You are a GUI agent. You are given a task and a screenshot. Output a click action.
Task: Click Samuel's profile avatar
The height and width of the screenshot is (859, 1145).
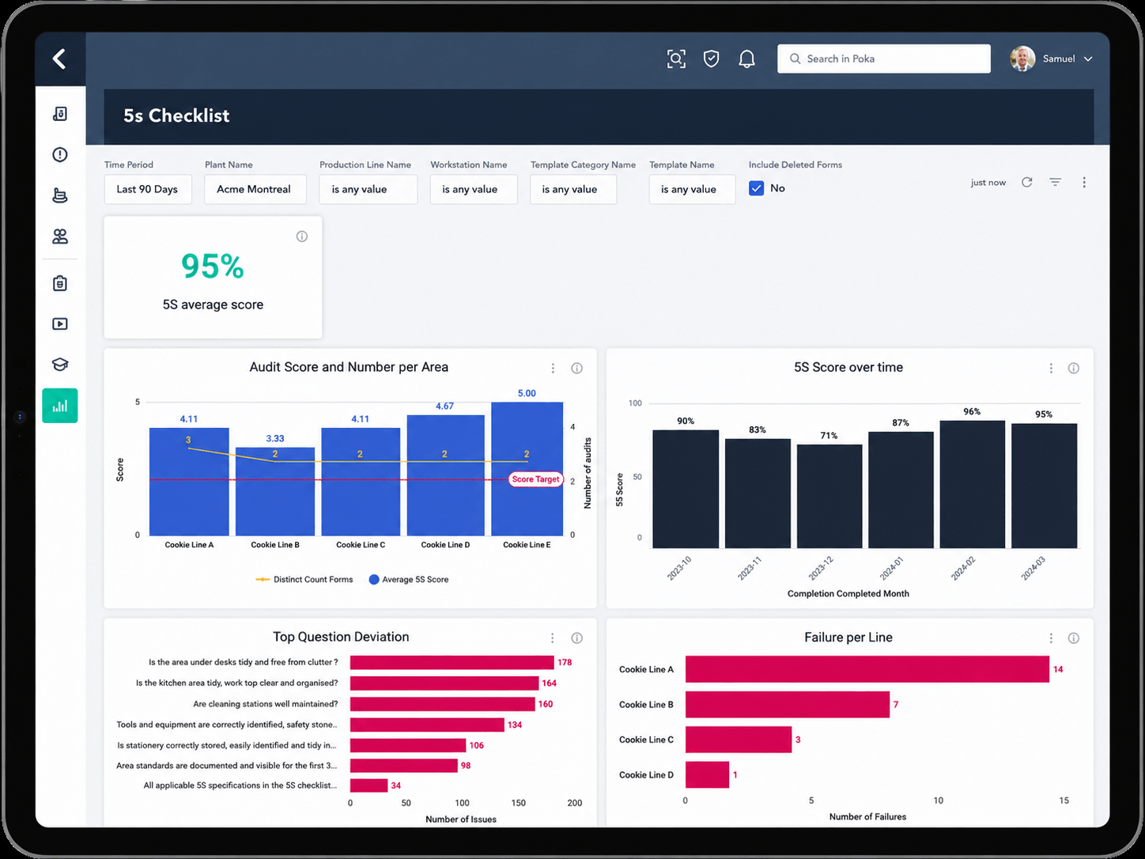[1022, 59]
